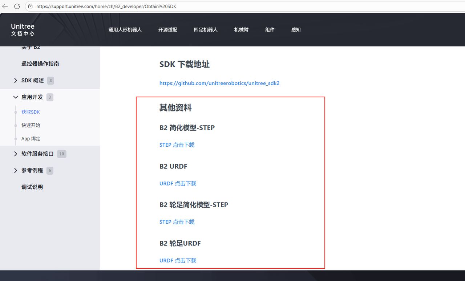Click the B2 URDF heading

pos(173,166)
